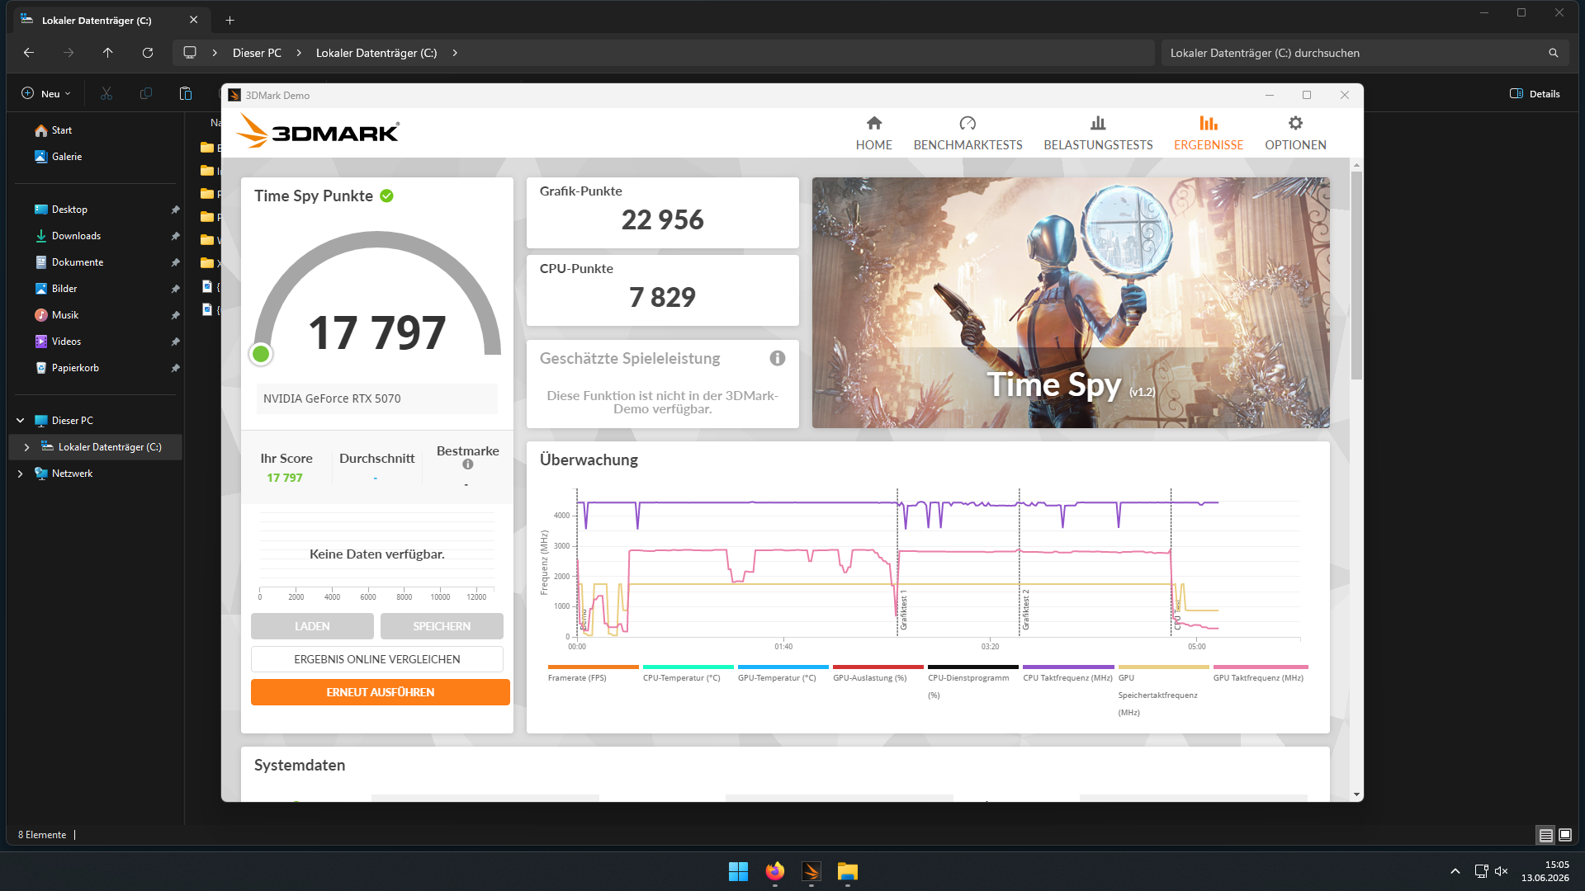The image size is (1585, 891).
Task: Click the green validated checkmark next to Time Spy Punkte
Action: [x=386, y=196]
